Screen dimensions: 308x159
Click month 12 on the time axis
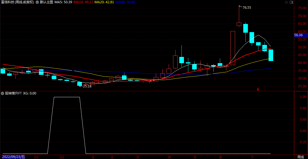tap(62, 157)
